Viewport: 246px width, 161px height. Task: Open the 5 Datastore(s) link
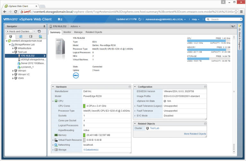91,150
